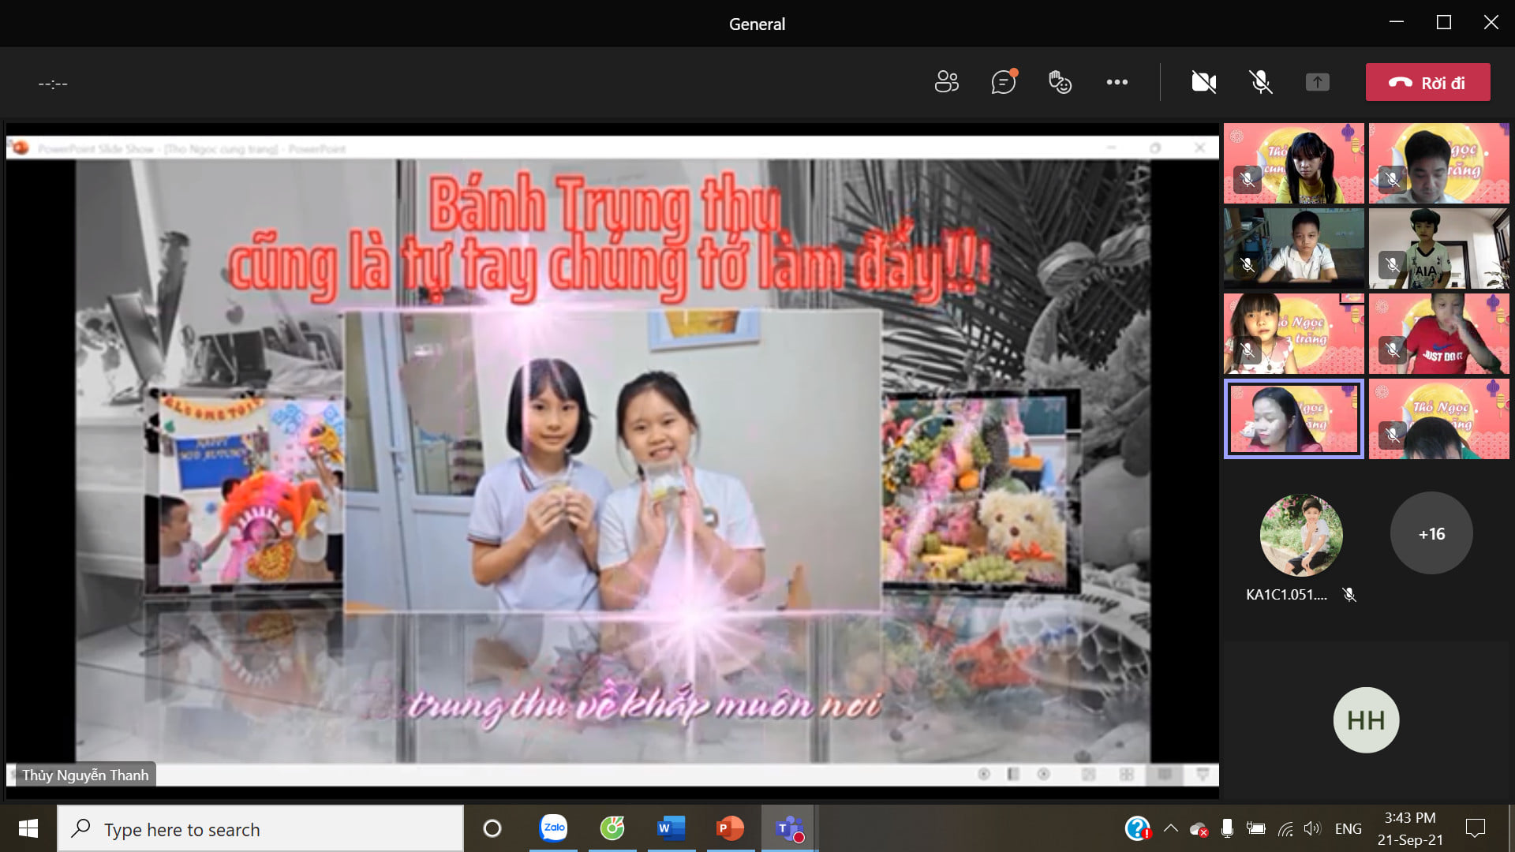Screen dimensions: 1515x852
Task: Open PowerPoint from the taskbar
Action: click(729, 828)
